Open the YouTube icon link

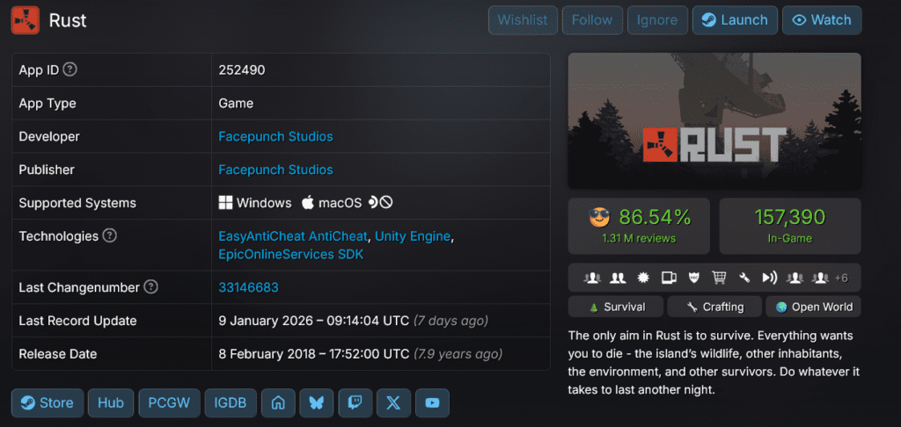432,403
